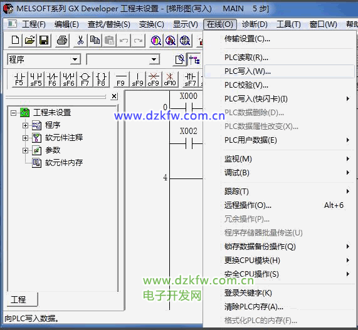Viewport: 358px width, 330px height.
Task: Insert normally open contact F5
Action: coord(19,80)
